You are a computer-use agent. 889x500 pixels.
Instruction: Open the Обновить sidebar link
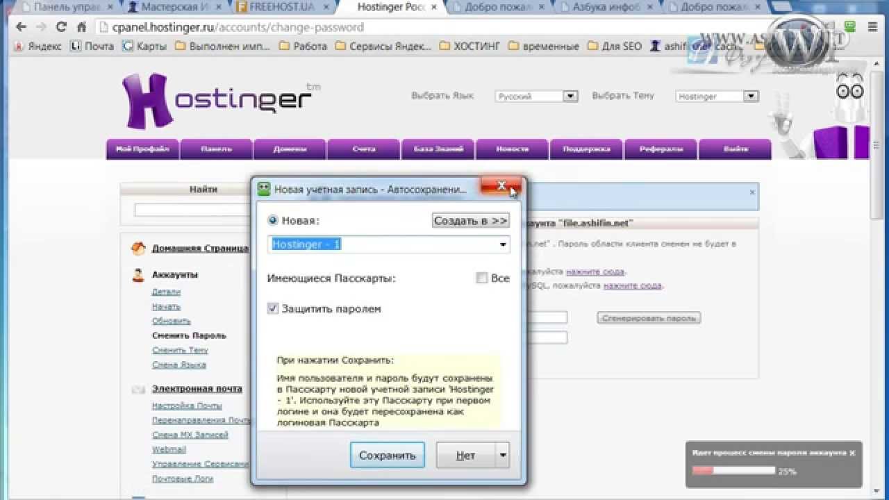pos(172,321)
